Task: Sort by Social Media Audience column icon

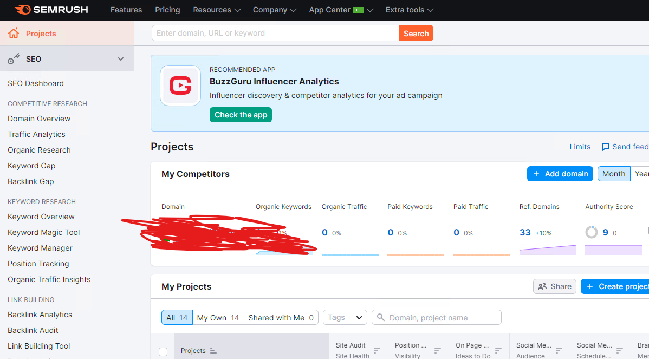Action: click(x=559, y=350)
